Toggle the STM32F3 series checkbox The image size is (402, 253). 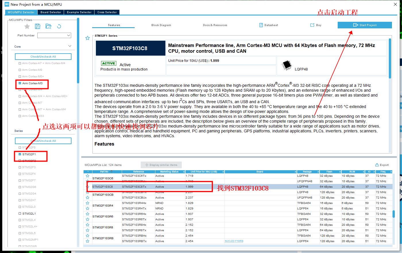20,167
